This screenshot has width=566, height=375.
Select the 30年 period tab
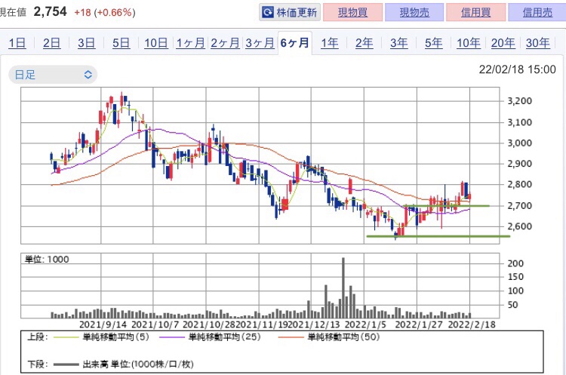(537, 43)
